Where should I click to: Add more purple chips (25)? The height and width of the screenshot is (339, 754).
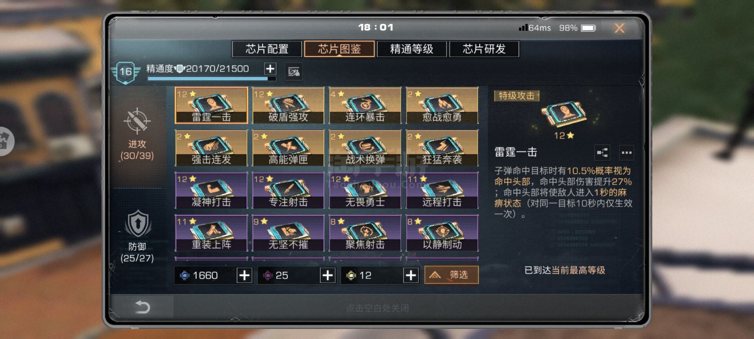(328, 275)
